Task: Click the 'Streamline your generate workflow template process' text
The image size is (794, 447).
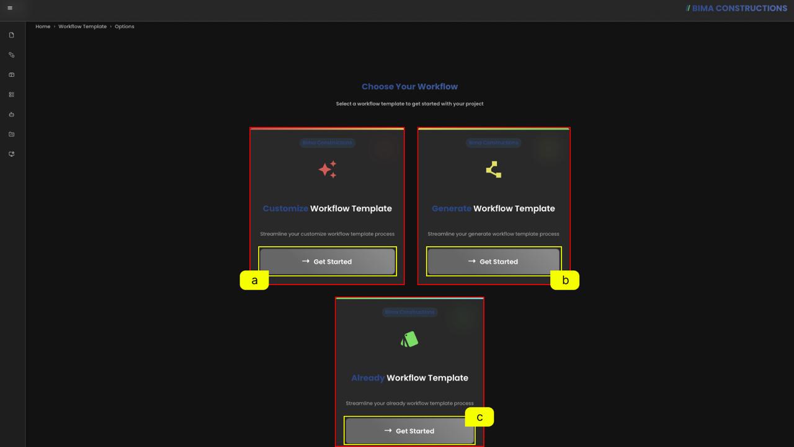Action: tap(493, 234)
